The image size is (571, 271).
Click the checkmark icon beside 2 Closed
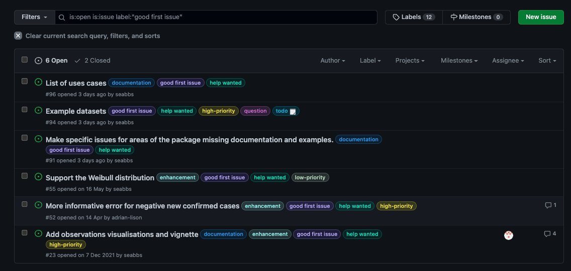(x=77, y=61)
